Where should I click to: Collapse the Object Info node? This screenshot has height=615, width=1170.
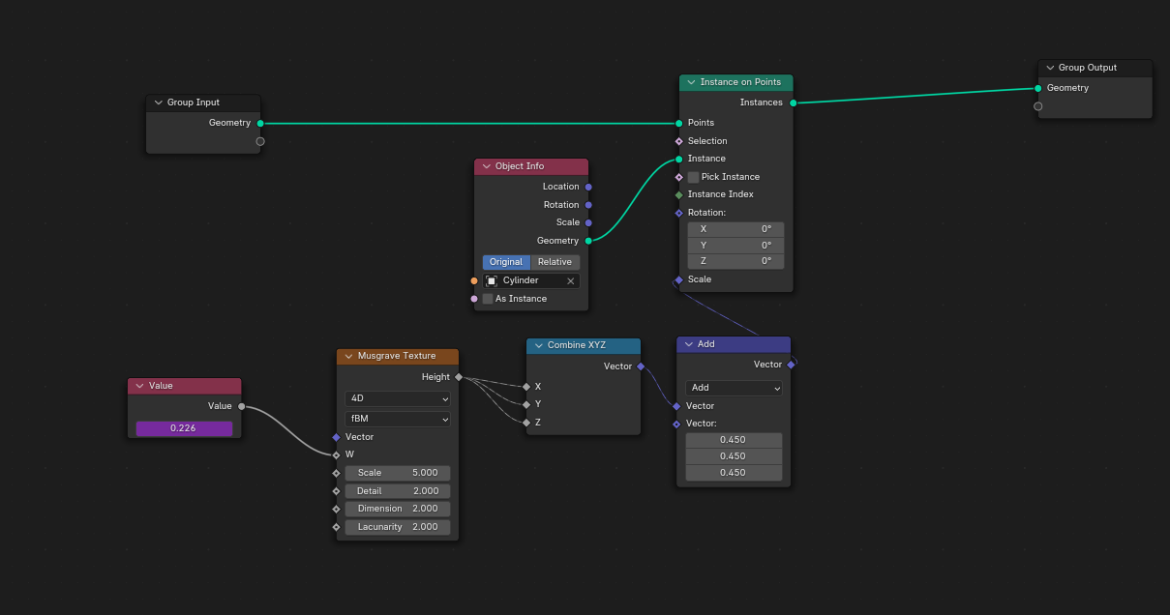point(487,166)
